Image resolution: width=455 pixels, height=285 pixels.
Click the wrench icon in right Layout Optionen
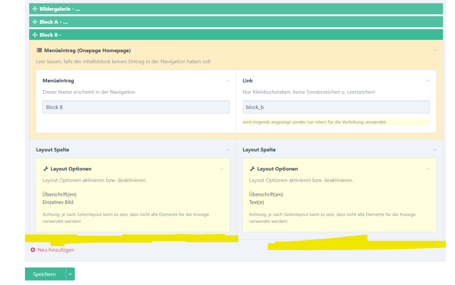click(x=252, y=169)
